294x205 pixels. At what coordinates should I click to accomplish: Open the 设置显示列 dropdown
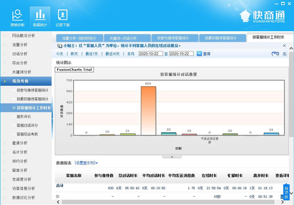(86, 163)
